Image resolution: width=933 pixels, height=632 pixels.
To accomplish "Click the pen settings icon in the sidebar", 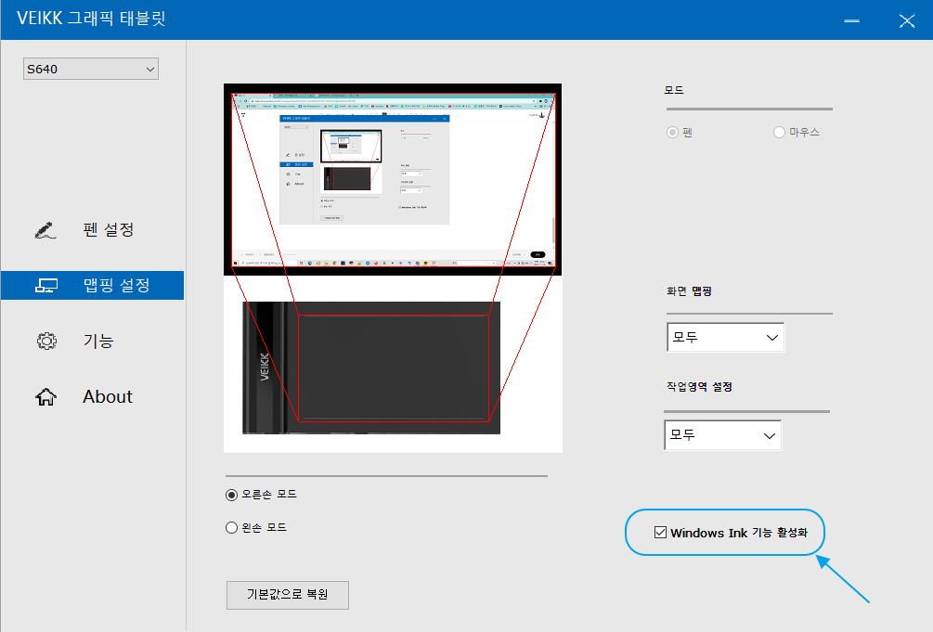I will click(45, 230).
